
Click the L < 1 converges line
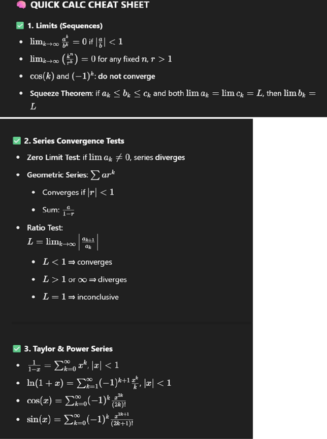(77, 262)
